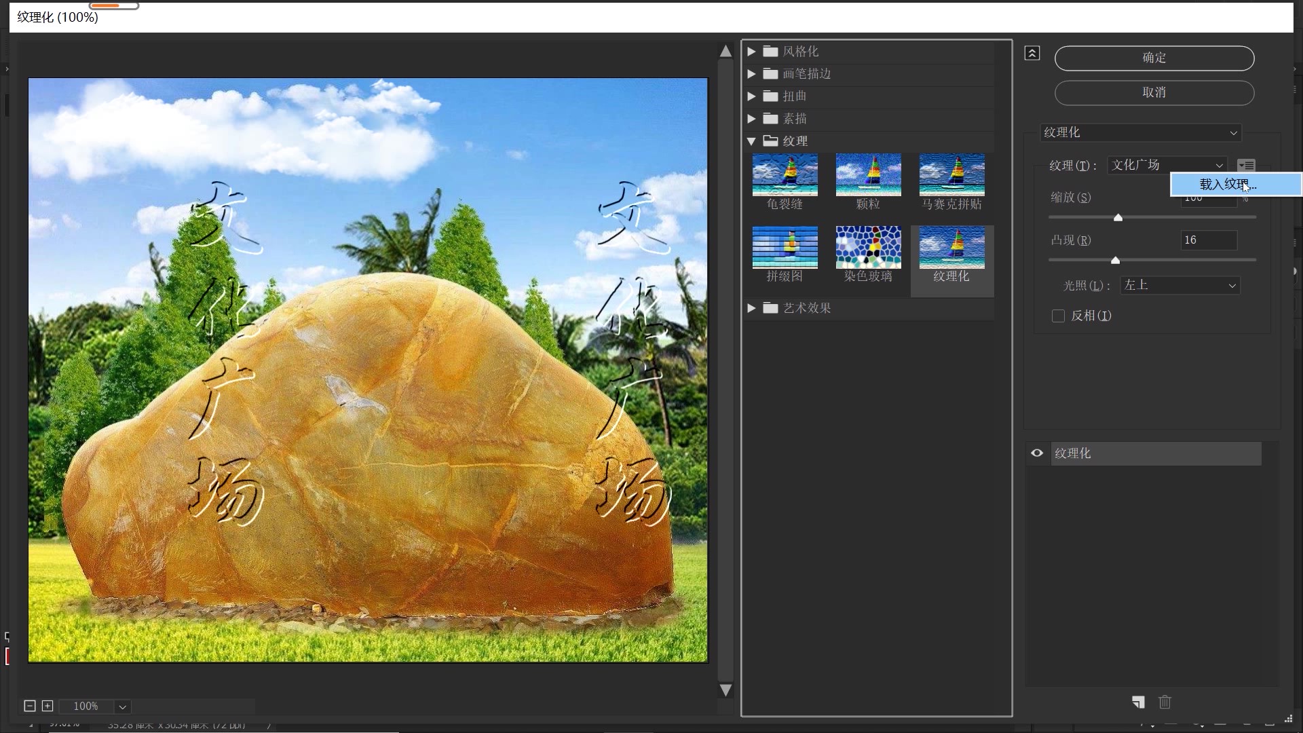Click the delete effect layer trash icon
This screenshot has height=733, width=1303.
[x=1165, y=702]
